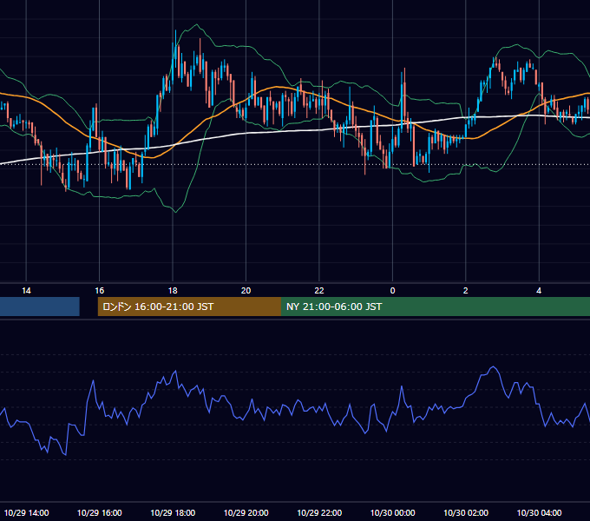Click the 10/29 22:00 date label
Screen dimensions: 590x521
pos(319,512)
